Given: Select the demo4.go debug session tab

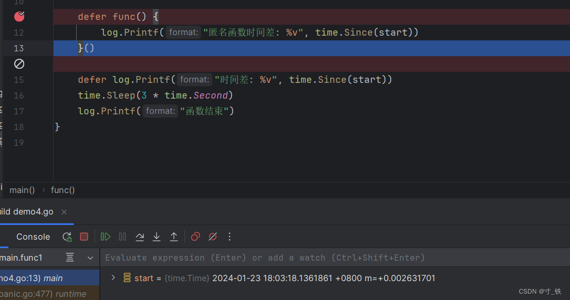Looking at the screenshot, I should pos(27,212).
